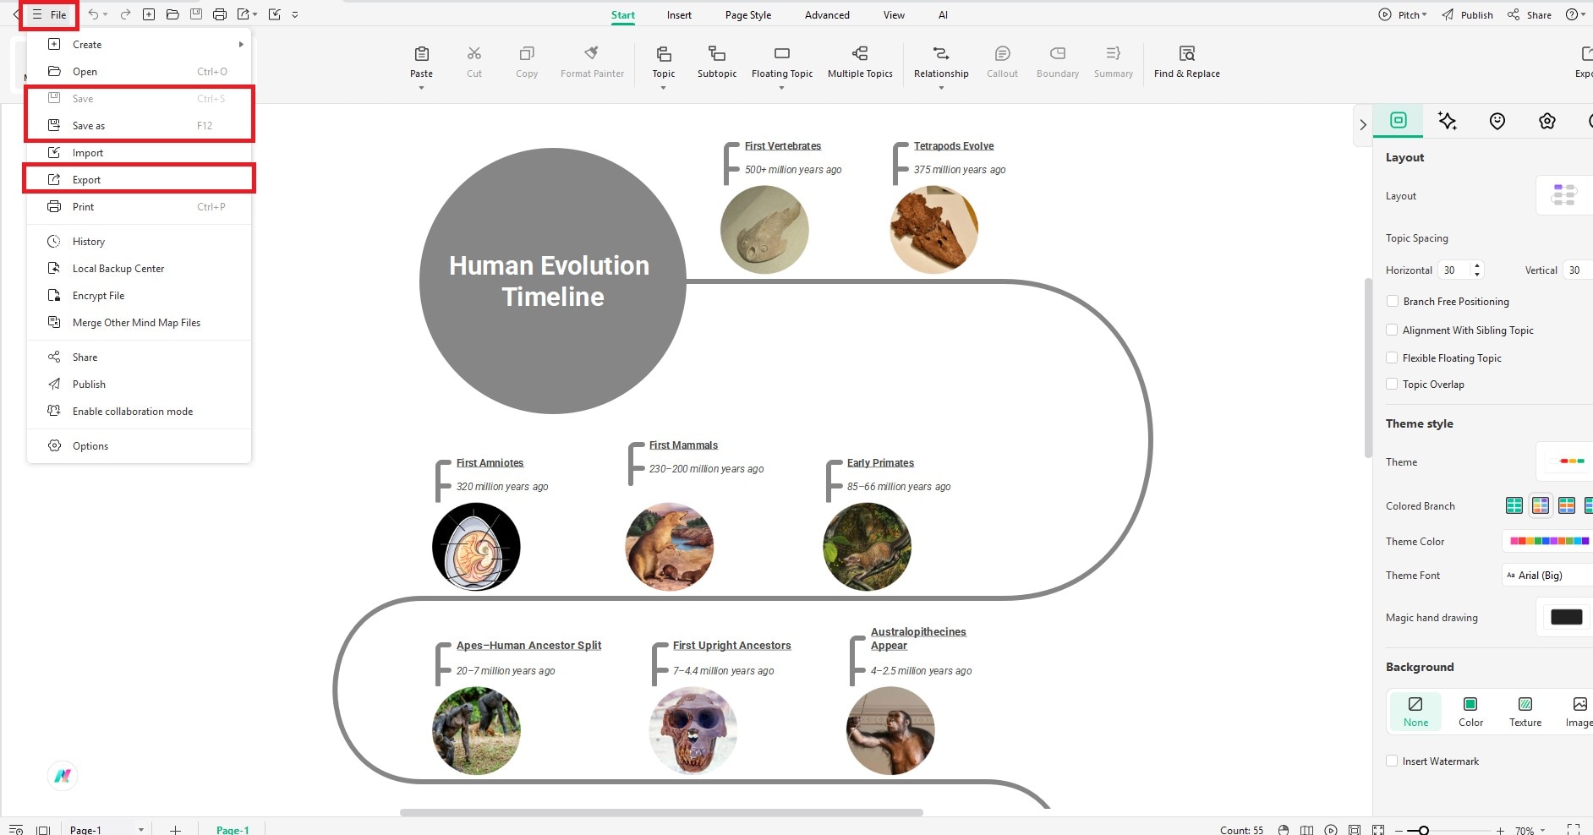The image size is (1593, 835).
Task: Open the AI sparkle tab in right panel
Action: (1448, 121)
